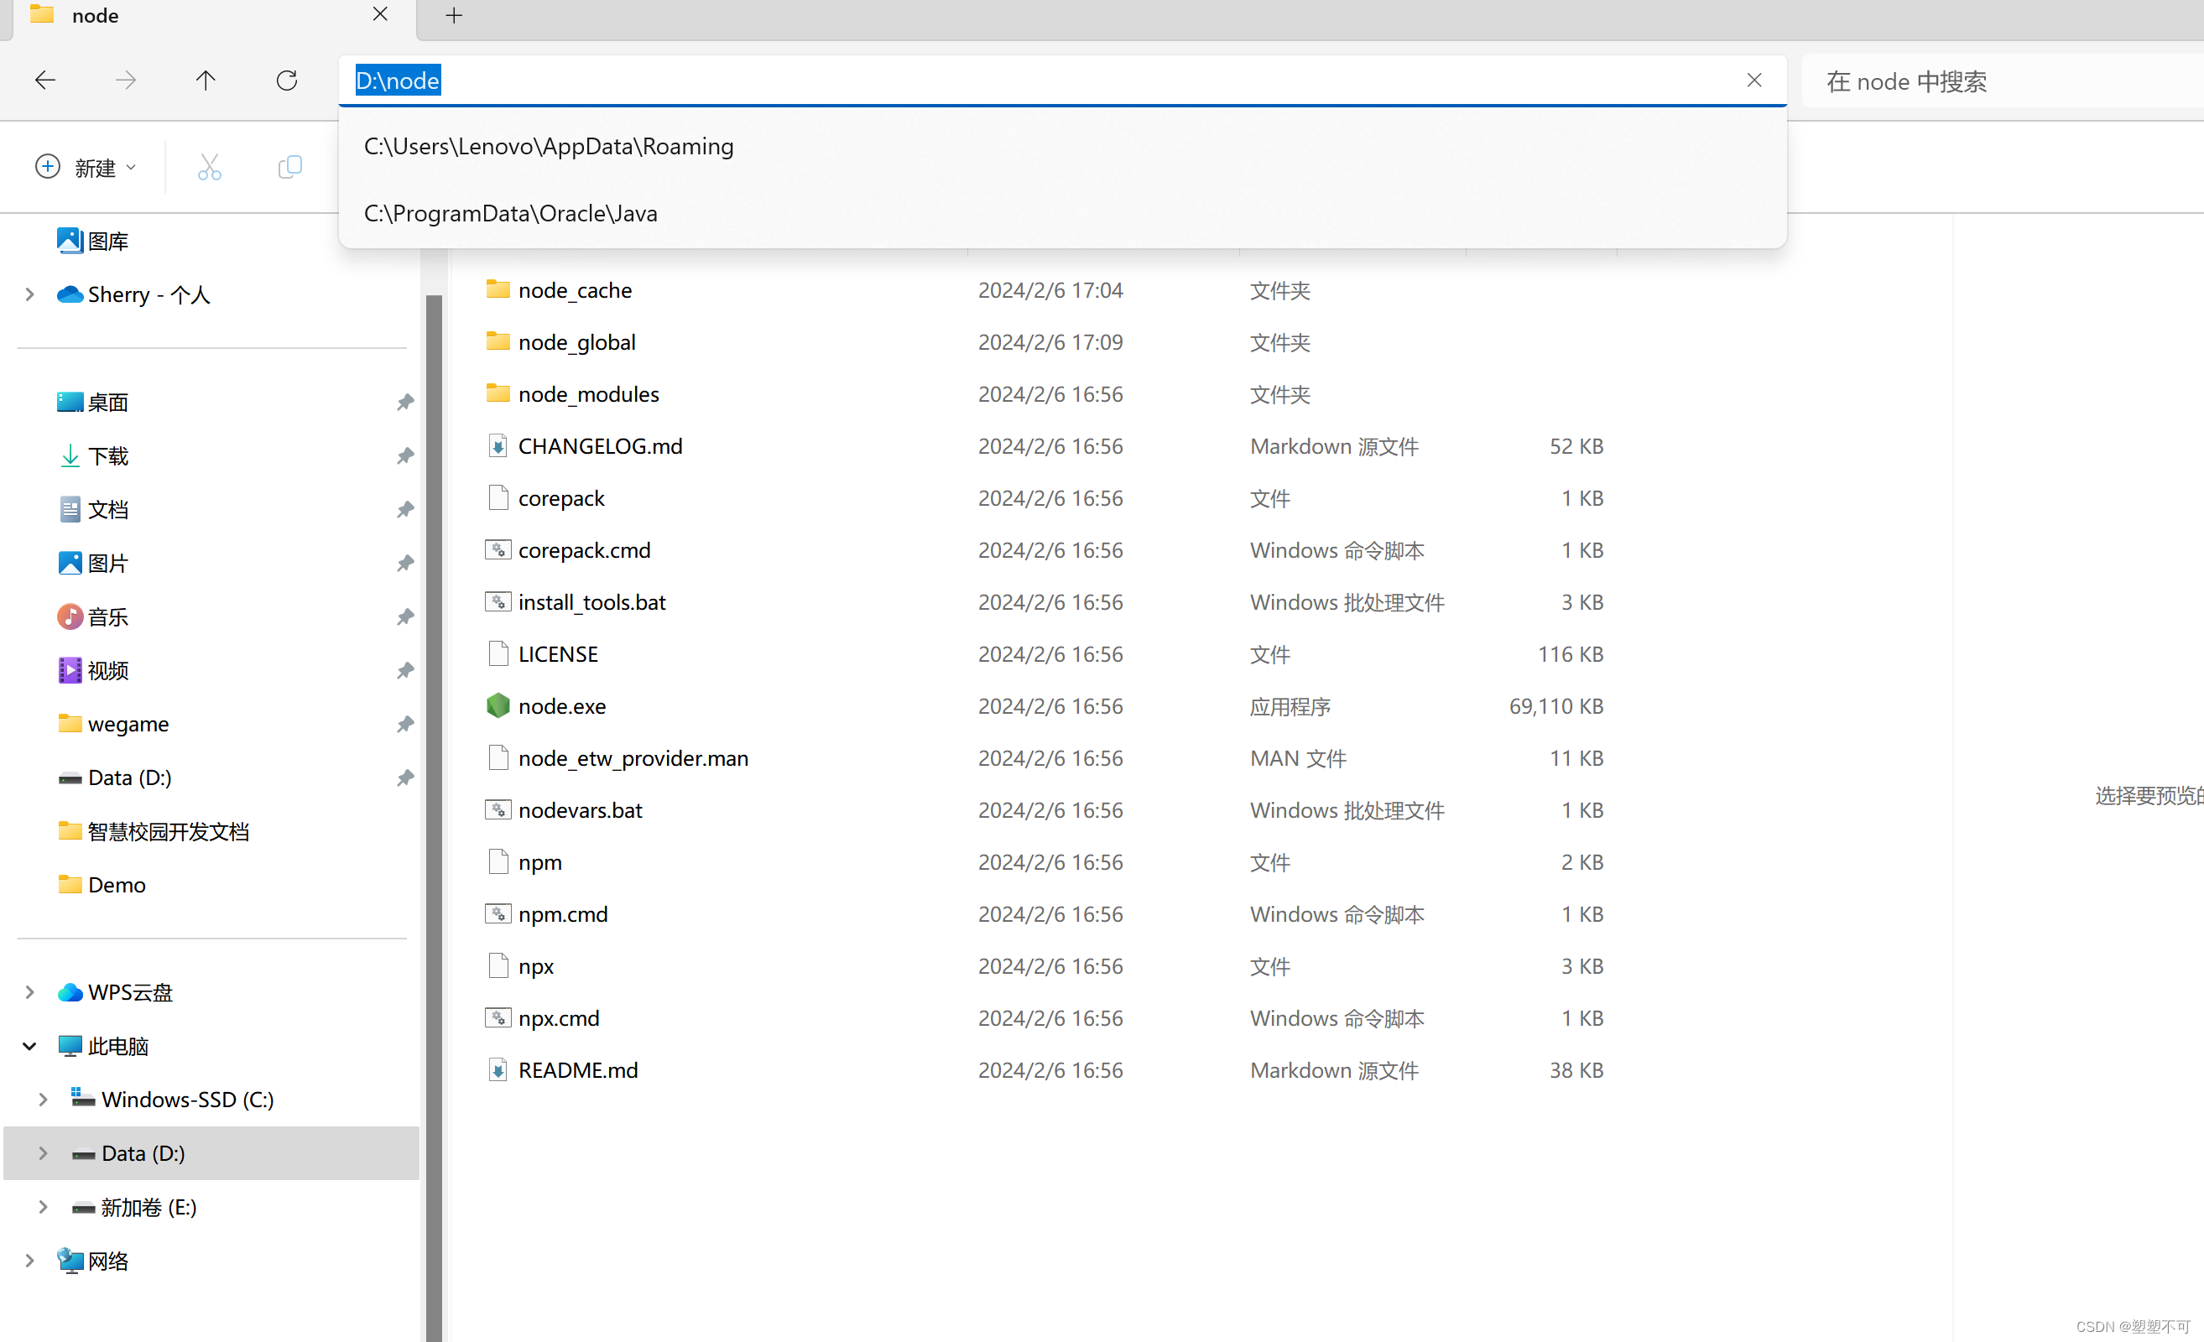Click the pin icon beside 下载
This screenshot has height=1342, width=2204.
pos(405,456)
